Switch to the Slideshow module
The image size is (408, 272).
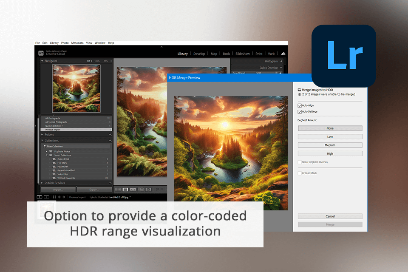tap(243, 54)
